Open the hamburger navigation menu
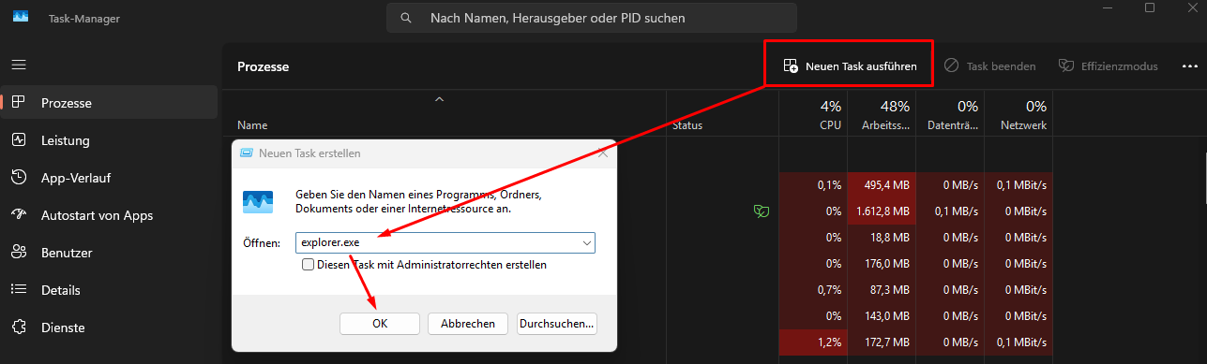 [19, 66]
